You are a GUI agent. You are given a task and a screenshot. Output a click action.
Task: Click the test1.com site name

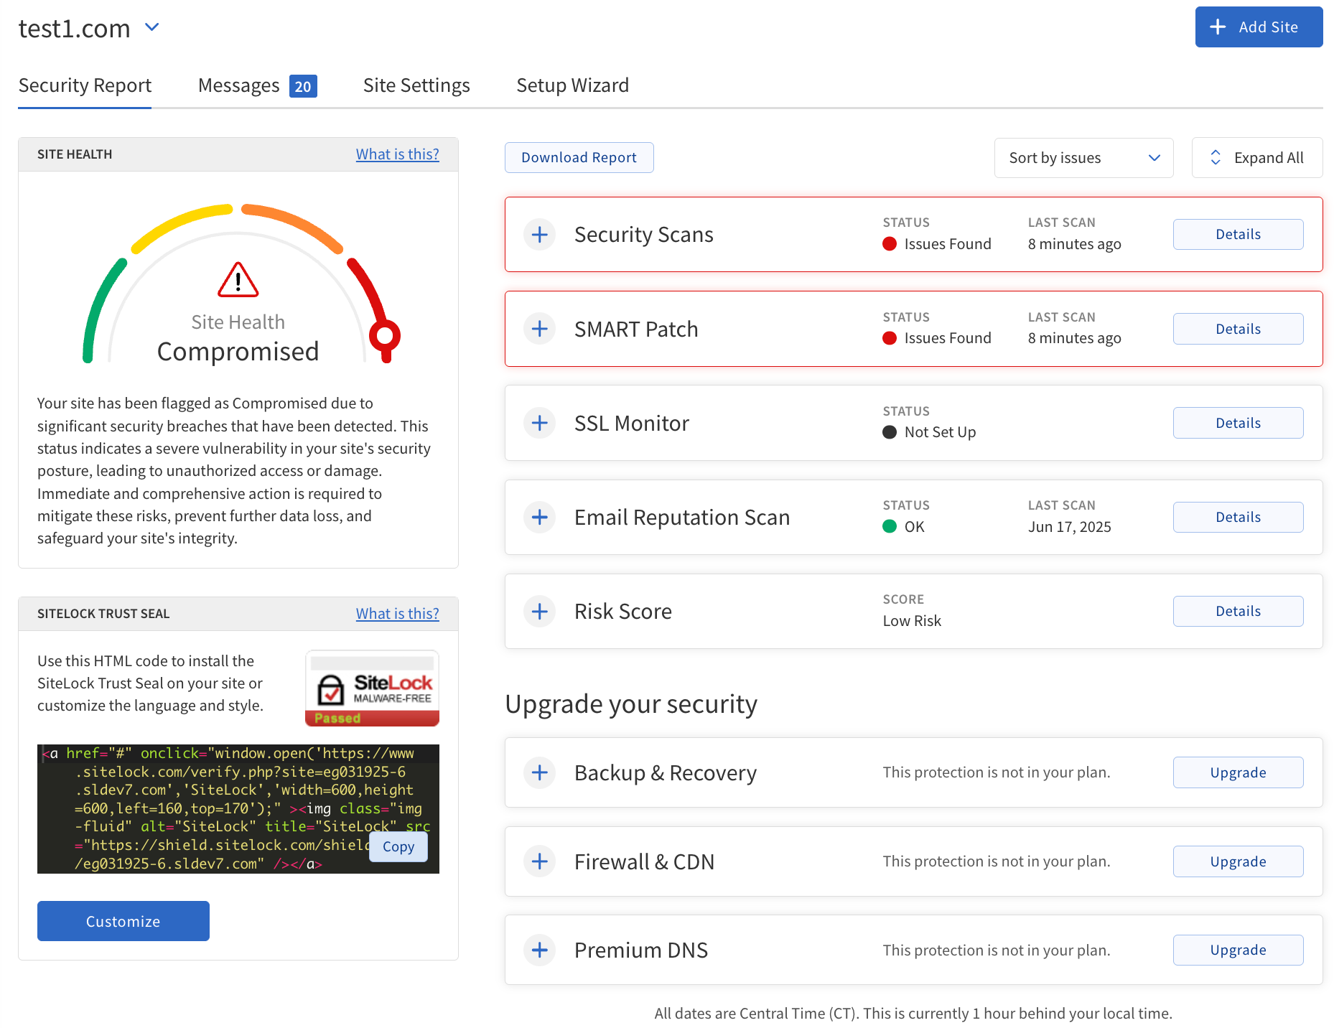click(x=75, y=28)
